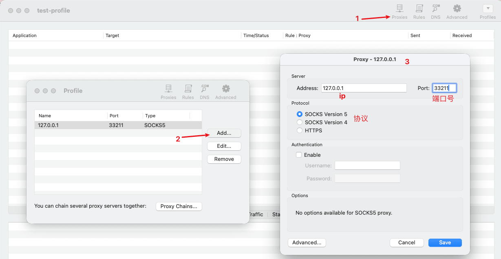This screenshot has height=259, width=501.
Task: Select the 127.0.0.1 SOCKS5 proxy row
Action: pos(118,125)
